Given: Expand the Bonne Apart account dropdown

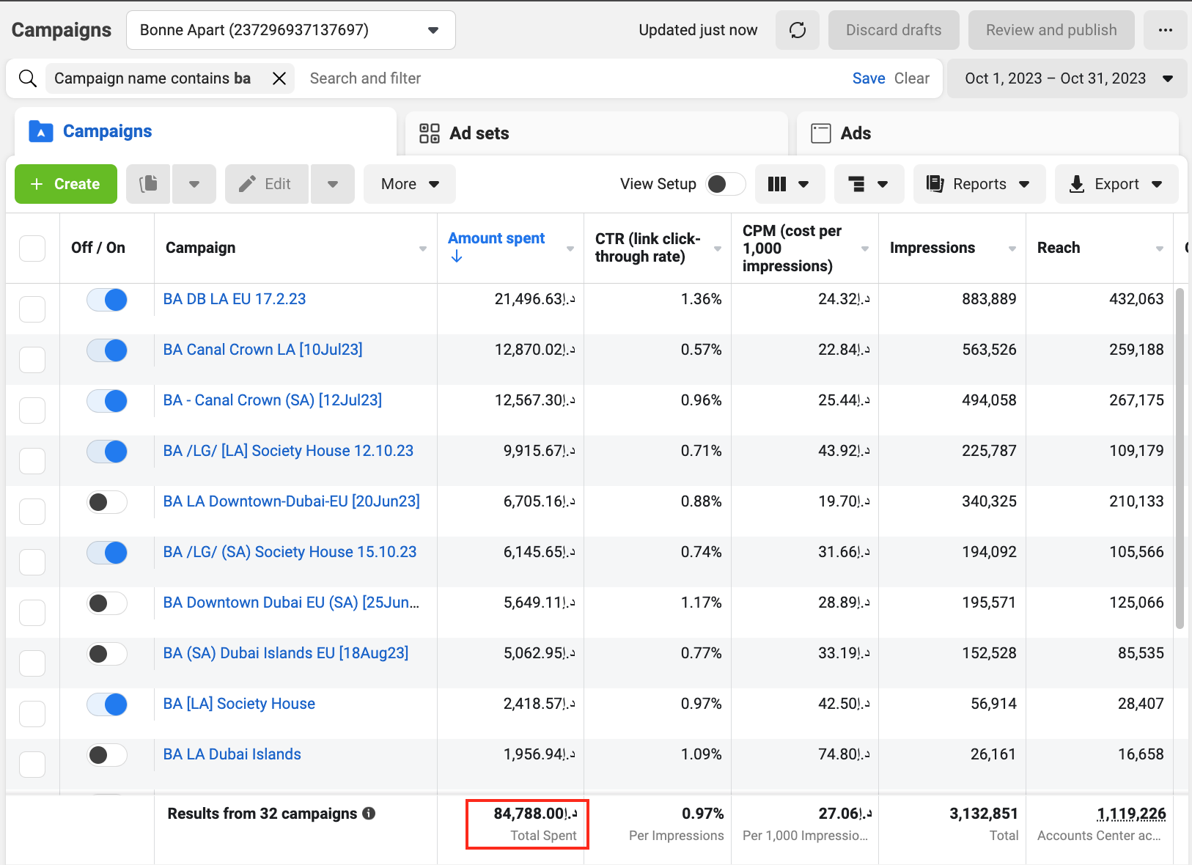Looking at the screenshot, I should pos(290,30).
